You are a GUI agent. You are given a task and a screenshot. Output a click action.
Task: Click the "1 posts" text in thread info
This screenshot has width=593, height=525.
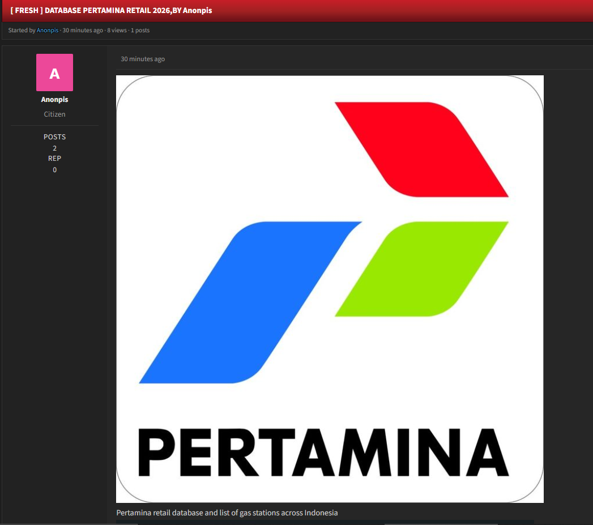[x=140, y=30]
